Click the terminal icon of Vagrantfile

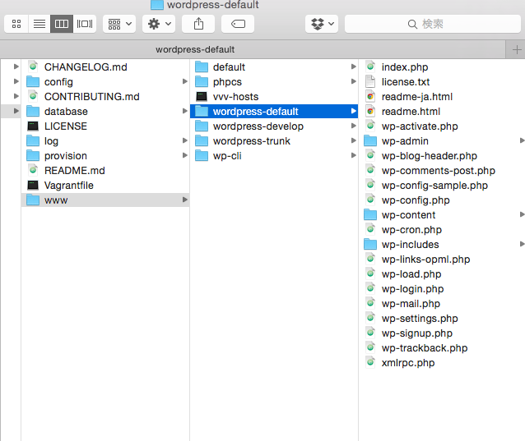[x=33, y=185]
